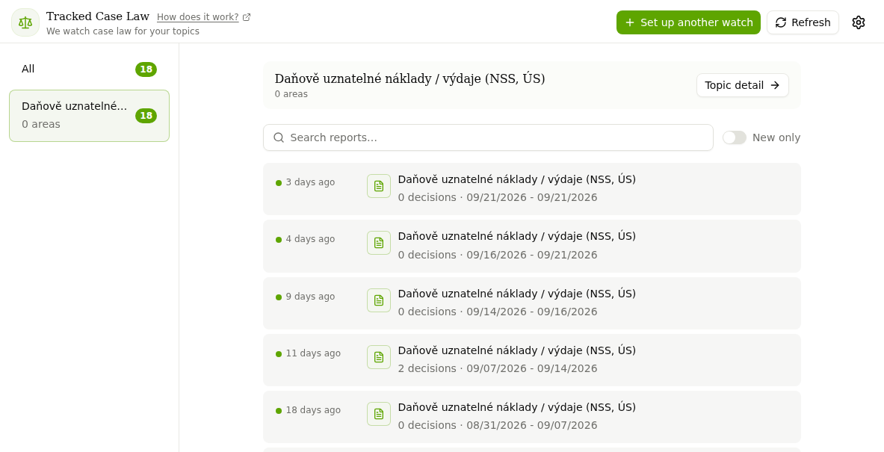Open Topic detail
The height and width of the screenshot is (452, 884).
(x=743, y=85)
